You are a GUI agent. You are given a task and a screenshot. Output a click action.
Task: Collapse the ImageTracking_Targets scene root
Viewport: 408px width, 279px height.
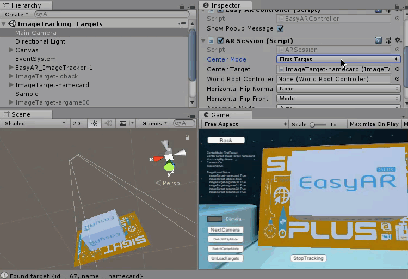[4, 24]
